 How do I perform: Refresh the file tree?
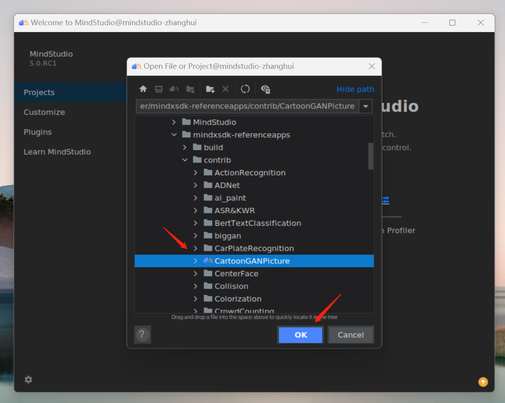click(x=245, y=89)
